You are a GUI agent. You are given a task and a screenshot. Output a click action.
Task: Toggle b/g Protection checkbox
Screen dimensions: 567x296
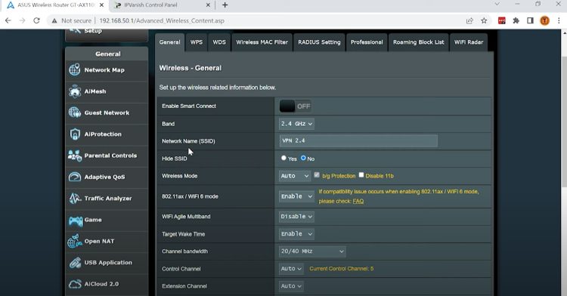click(317, 175)
